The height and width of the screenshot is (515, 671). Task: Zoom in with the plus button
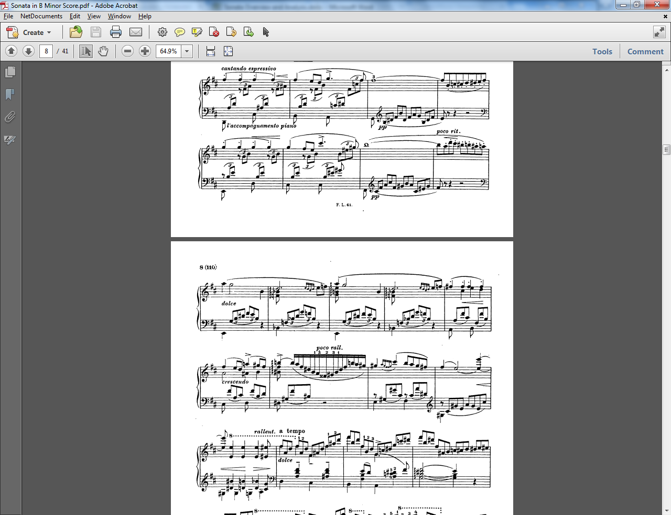(145, 51)
